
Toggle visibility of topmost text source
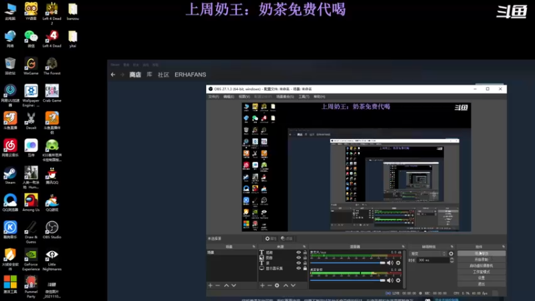[x=298, y=253]
